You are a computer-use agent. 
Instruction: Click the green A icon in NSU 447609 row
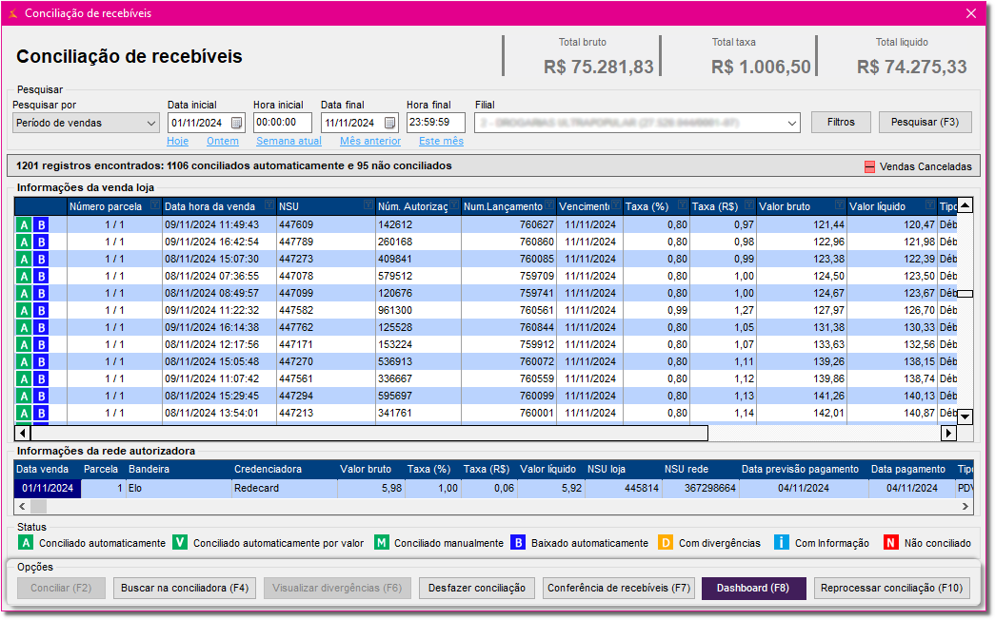pos(24,225)
